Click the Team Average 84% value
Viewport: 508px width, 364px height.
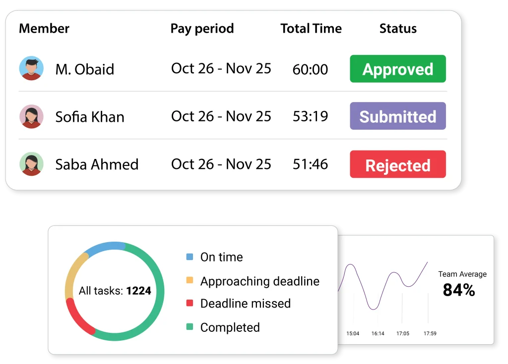tap(459, 290)
